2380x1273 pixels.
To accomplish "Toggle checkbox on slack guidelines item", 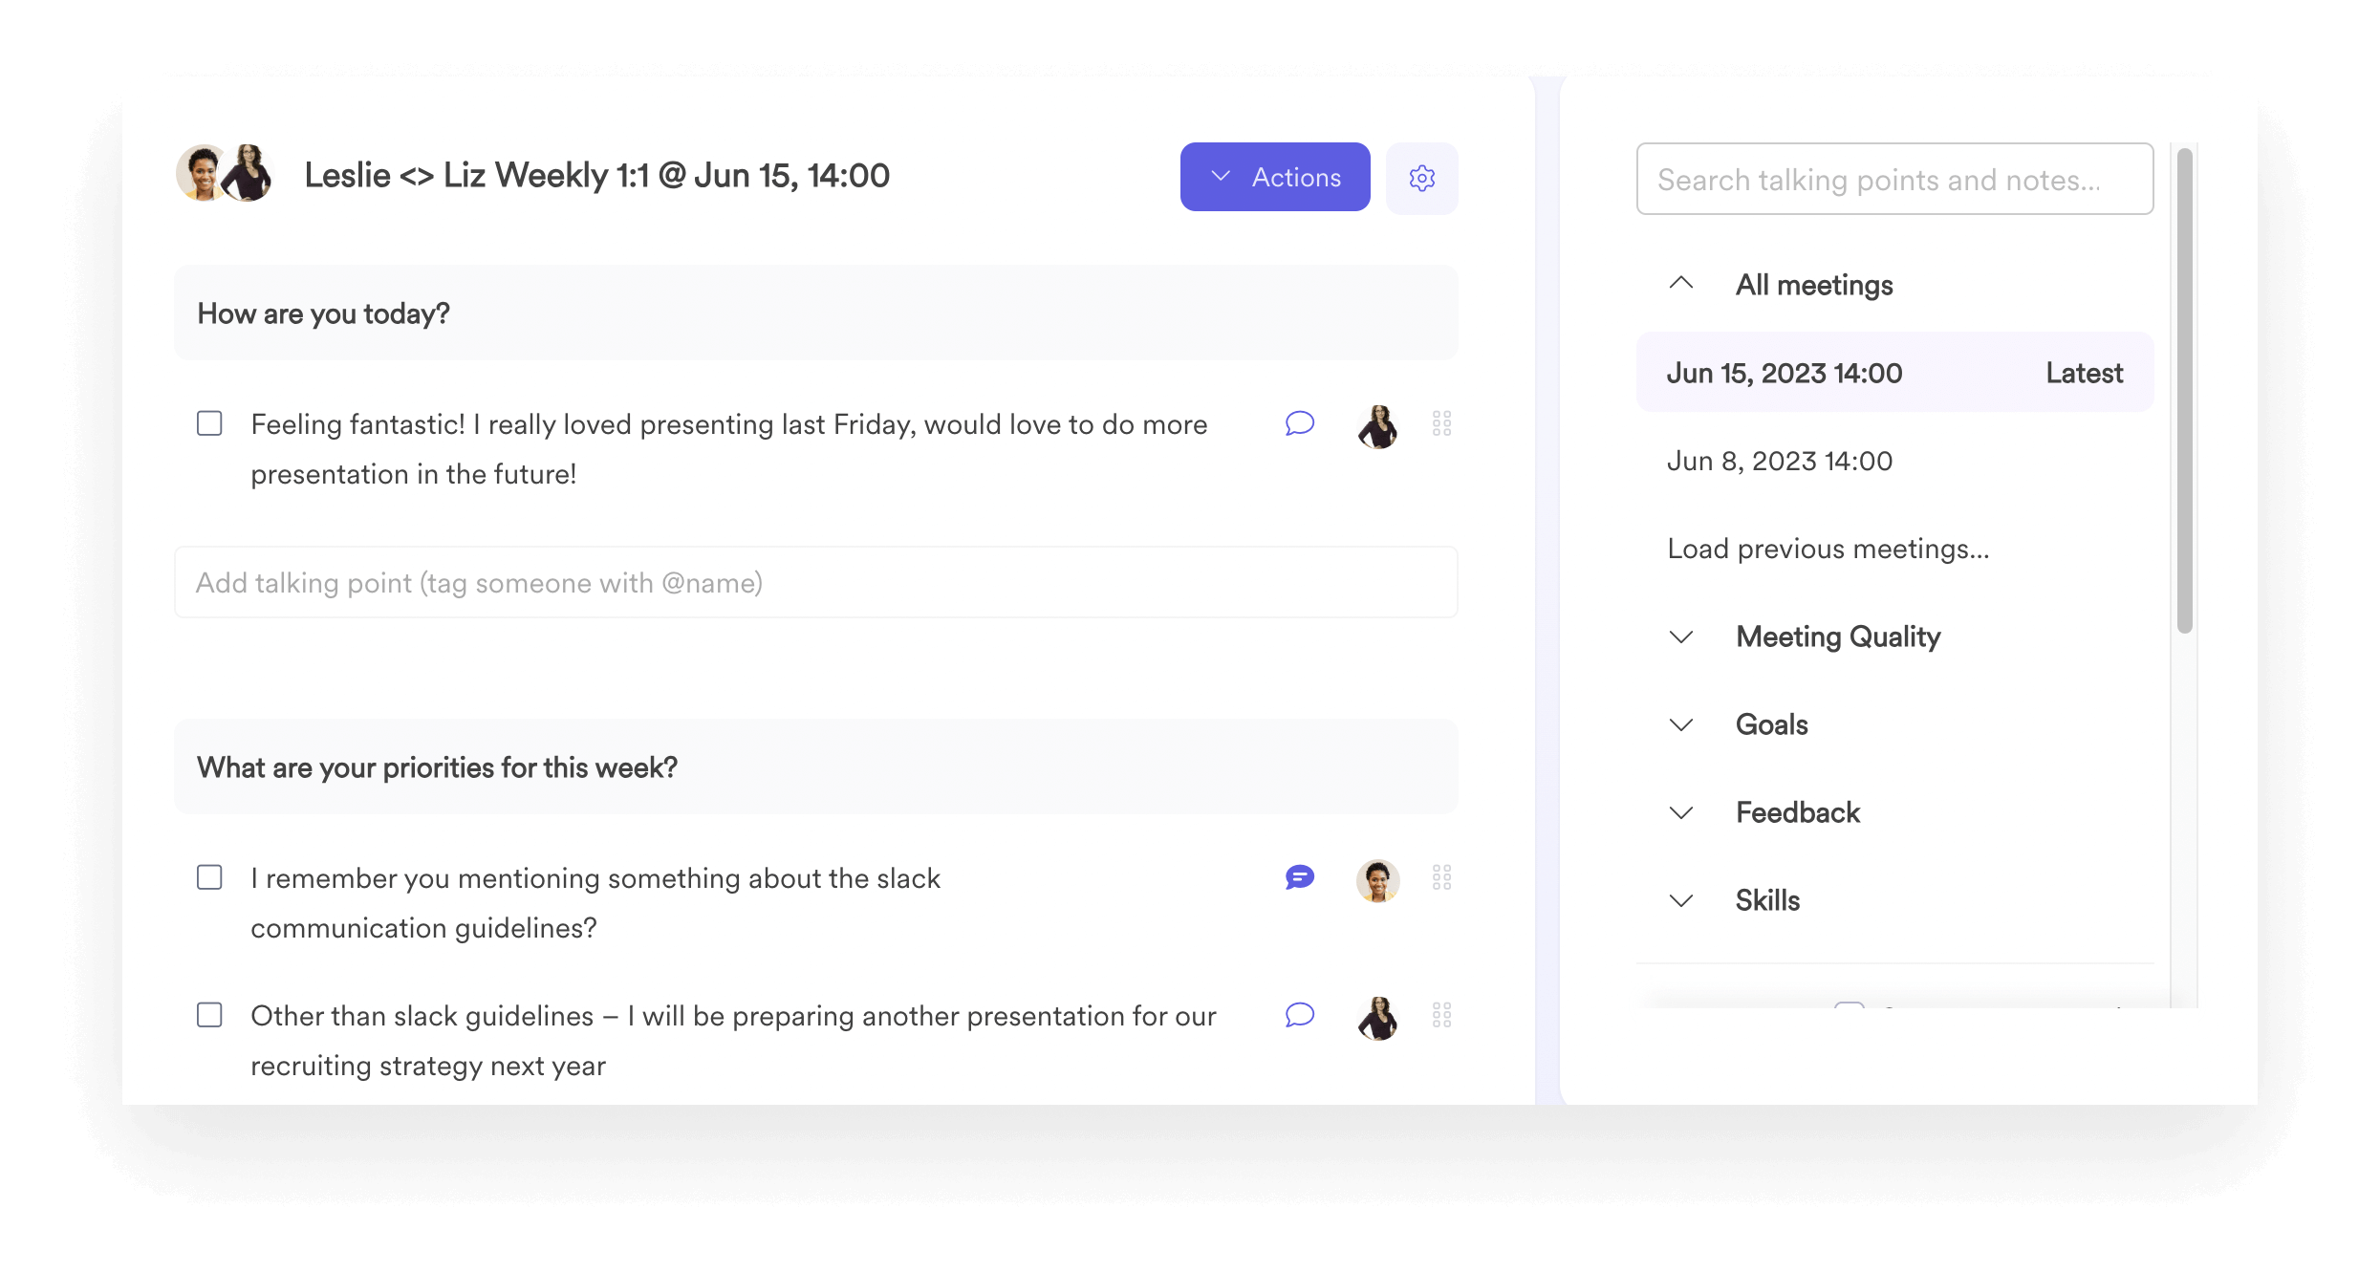I will coord(209,876).
